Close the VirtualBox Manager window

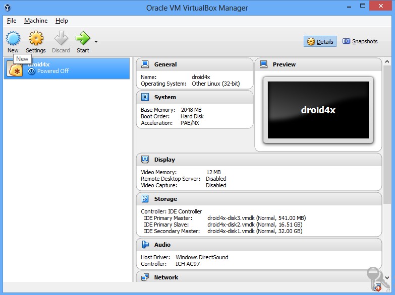pos(381,6)
